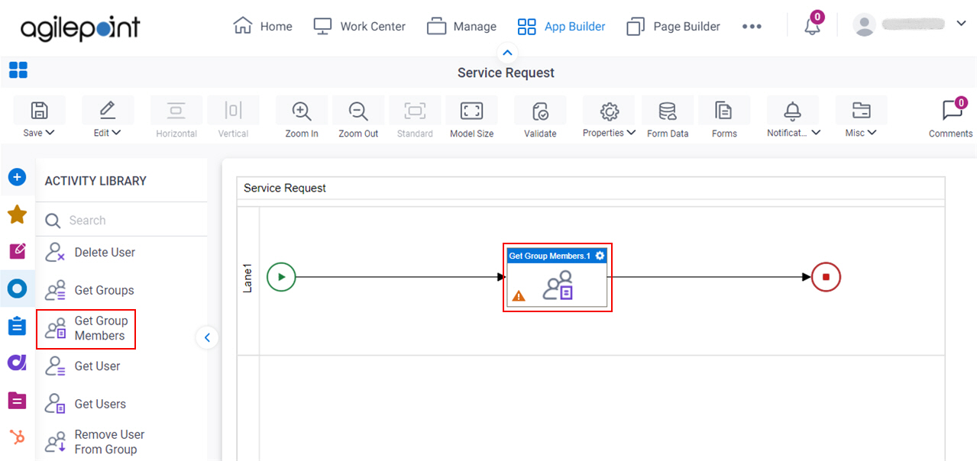The width and height of the screenshot is (977, 461).
Task: Click the red stop event
Action: pyautogui.click(x=826, y=277)
